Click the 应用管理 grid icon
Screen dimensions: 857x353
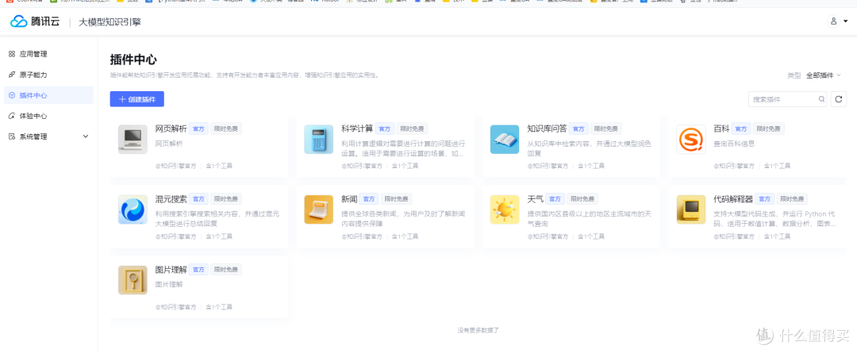[11, 54]
